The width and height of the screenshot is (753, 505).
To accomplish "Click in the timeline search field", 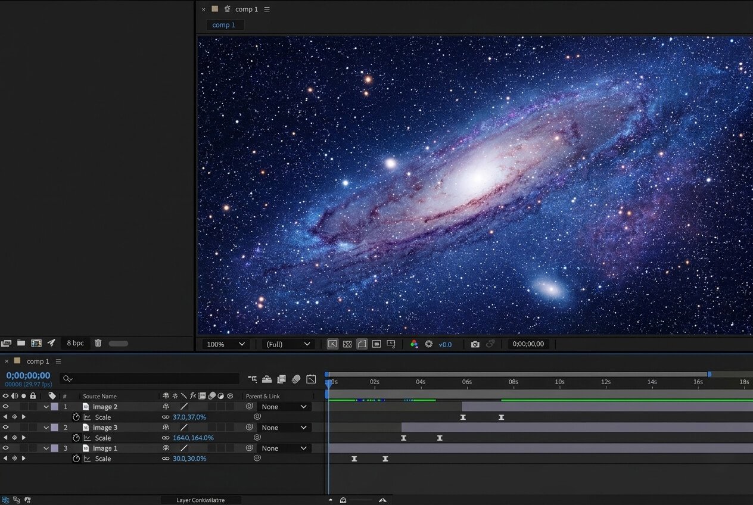I will (x=149, y=379).
